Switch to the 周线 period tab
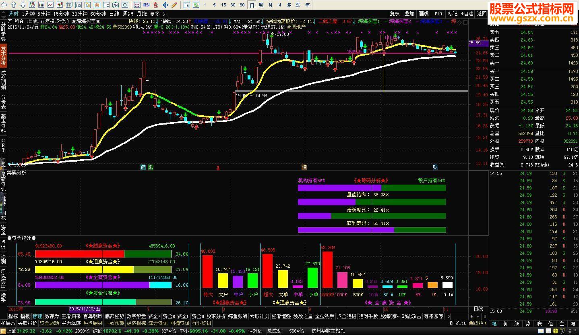The image size is (579, 335). click(128, 14)
